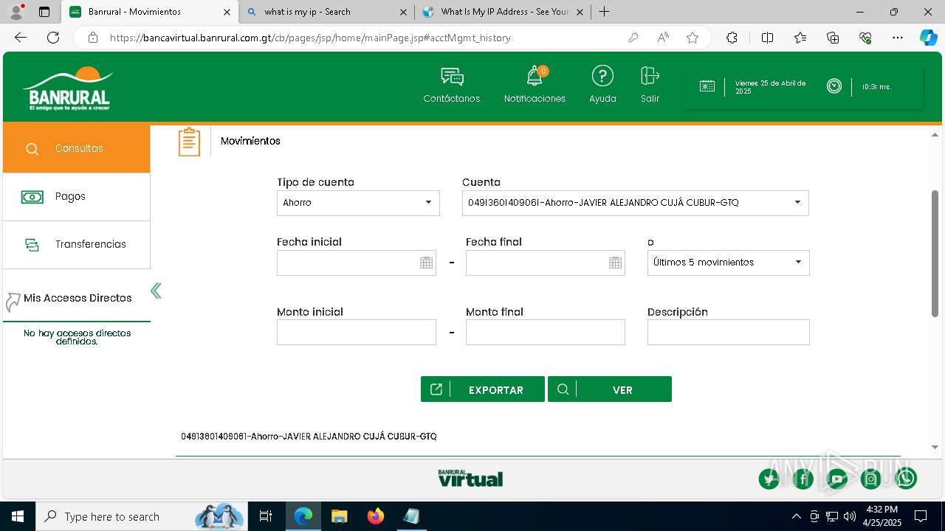Open Fecha inicial calendar picker
Screen dimensions: 945x531
point(426,263)
